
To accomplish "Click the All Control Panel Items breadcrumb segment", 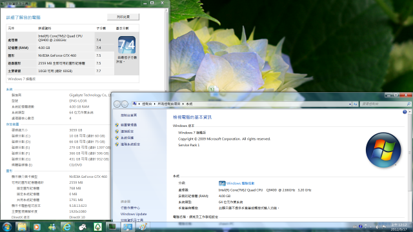I will click(x=169, y=104).
